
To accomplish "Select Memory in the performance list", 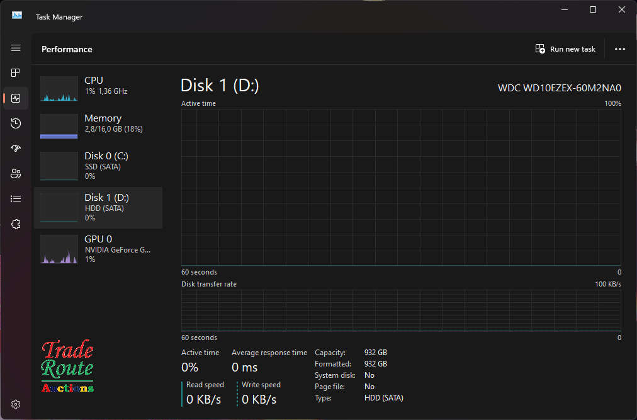I will point(98,123).
